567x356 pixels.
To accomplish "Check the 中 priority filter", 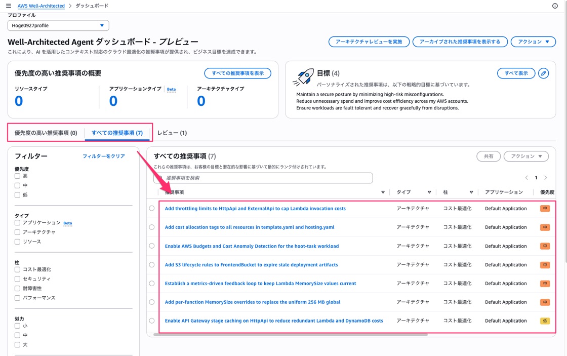I will [x=17, y=185].
